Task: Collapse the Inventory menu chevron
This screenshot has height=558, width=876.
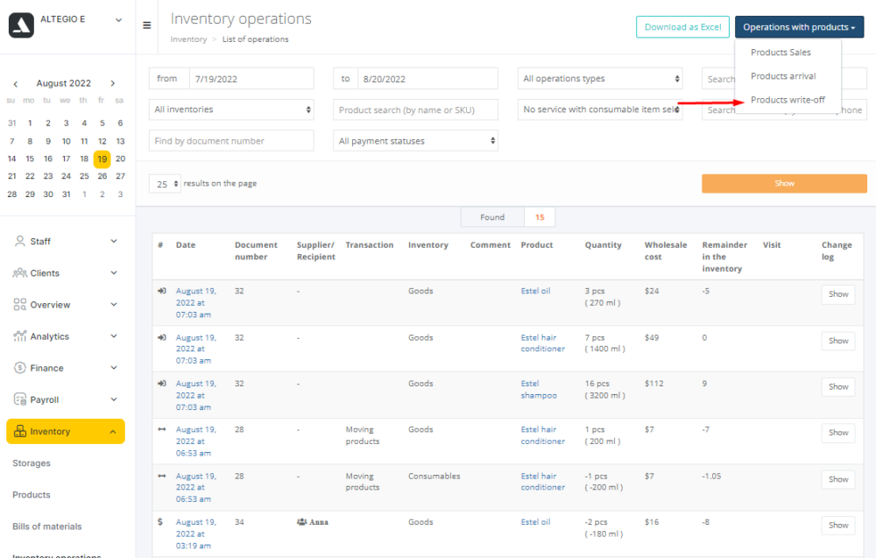Action: 113,432
